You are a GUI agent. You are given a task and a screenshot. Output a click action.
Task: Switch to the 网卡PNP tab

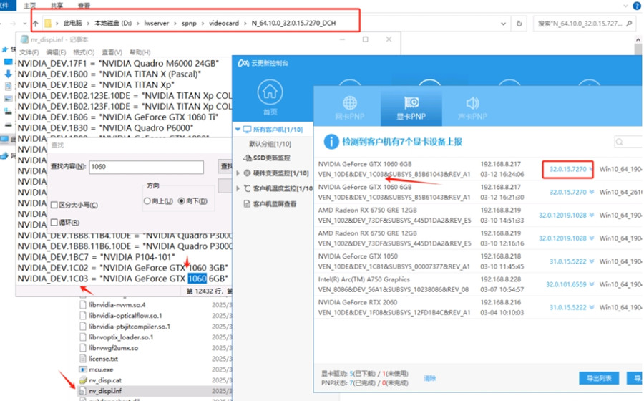click(x=349, y=107)
